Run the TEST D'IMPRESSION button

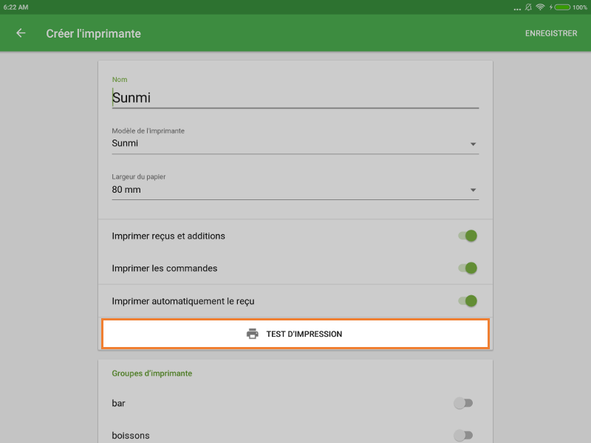tap(295, 334)
